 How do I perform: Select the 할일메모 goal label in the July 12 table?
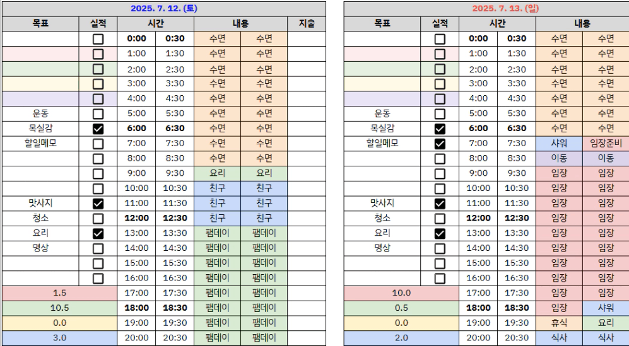[x=40, y=144]
